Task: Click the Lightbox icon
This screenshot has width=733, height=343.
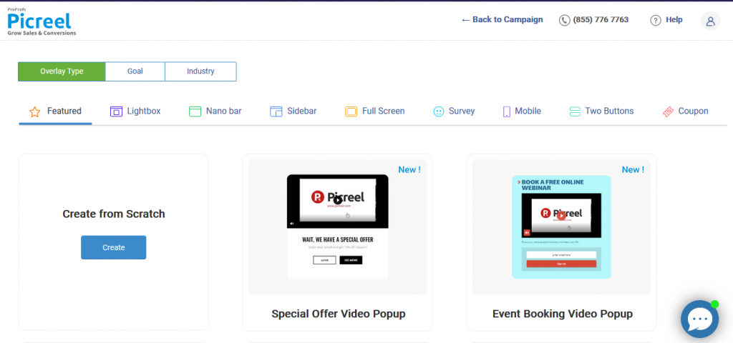Action: pyautogui.click(x=116, y=111)
